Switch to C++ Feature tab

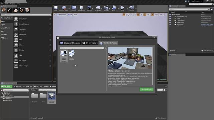coord(90,43)
